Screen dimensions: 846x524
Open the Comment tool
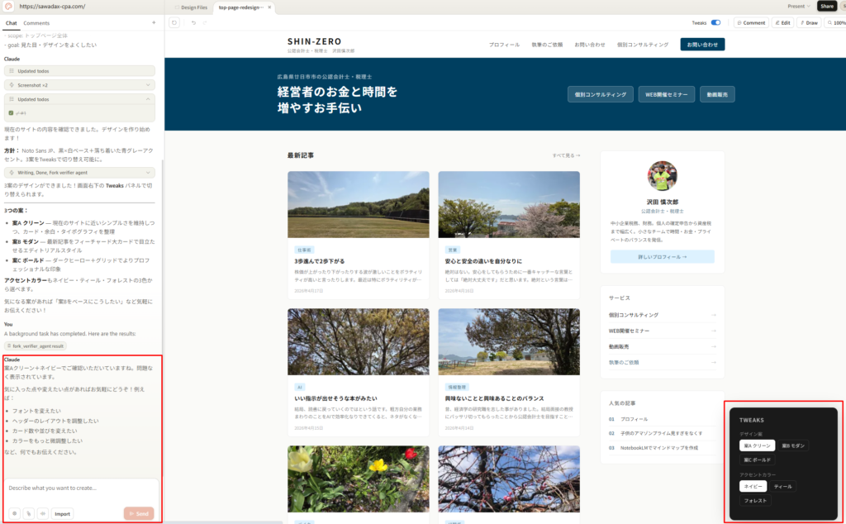750,22
